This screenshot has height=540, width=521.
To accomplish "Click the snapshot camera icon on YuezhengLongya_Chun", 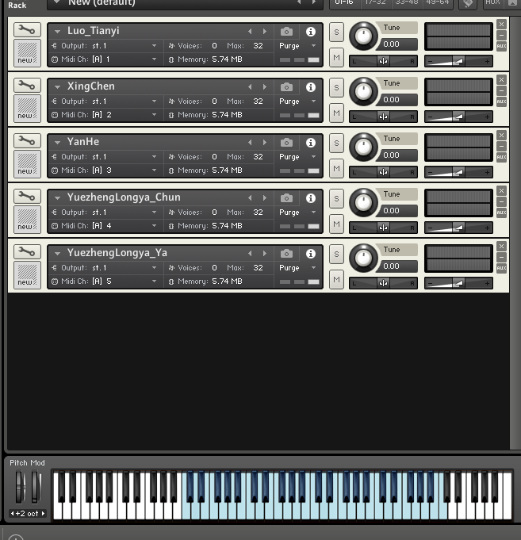I will coord(286,198).
